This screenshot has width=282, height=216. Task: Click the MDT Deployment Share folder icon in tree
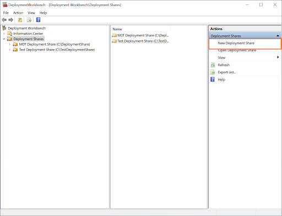click(15, 44)
